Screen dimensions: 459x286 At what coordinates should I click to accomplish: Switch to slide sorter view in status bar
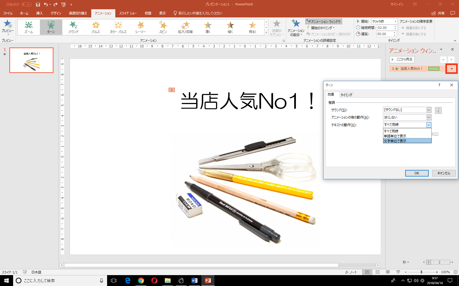pyautogui.click(x=378, y=272)
